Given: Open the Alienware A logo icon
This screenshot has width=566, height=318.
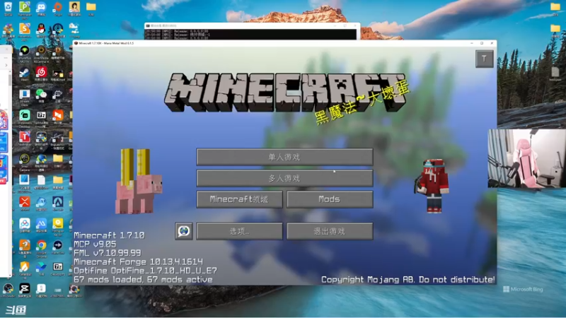Looking at the screenshot, I should pos(58,203).
